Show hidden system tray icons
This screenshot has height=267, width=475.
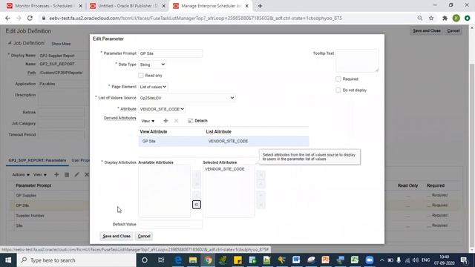click(382, 260)
